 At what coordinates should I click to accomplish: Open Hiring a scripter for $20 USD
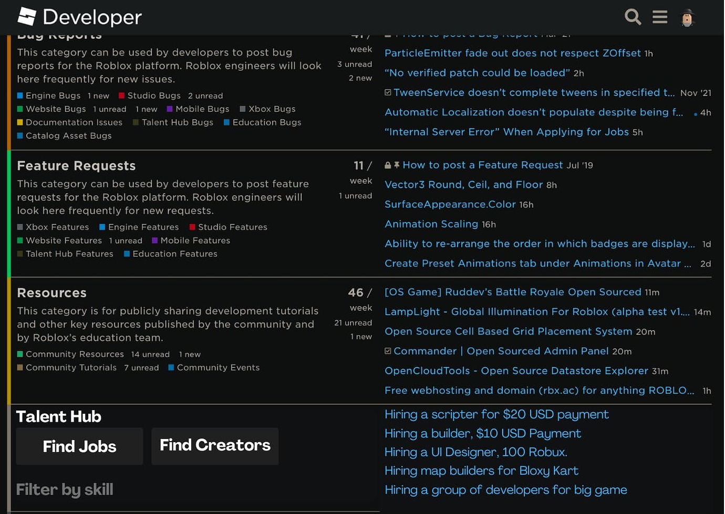(x=496, y=414)
